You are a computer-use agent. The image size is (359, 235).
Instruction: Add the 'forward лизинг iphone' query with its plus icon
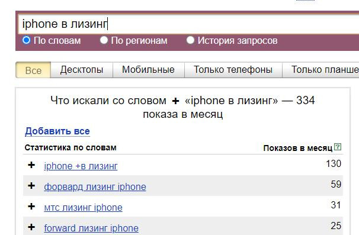[x=31, y=227]
